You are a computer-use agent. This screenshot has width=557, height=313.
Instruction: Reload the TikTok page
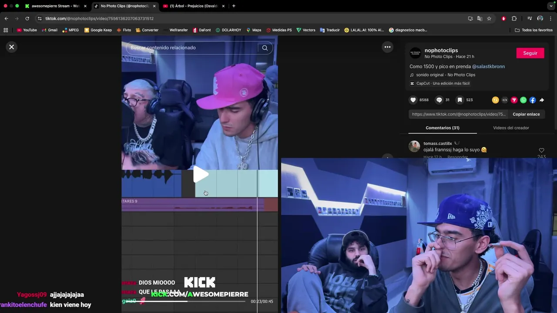tap(27, 19)
